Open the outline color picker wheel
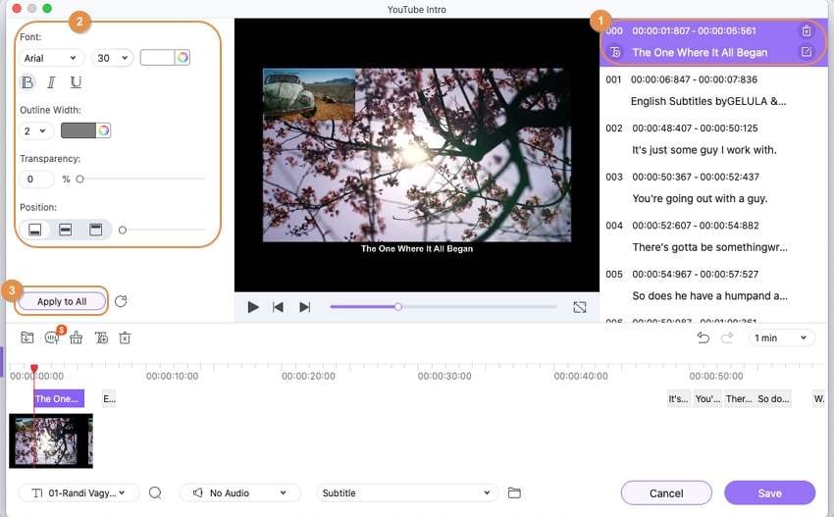This screenshot has width=834, height=517. point(104,130)
